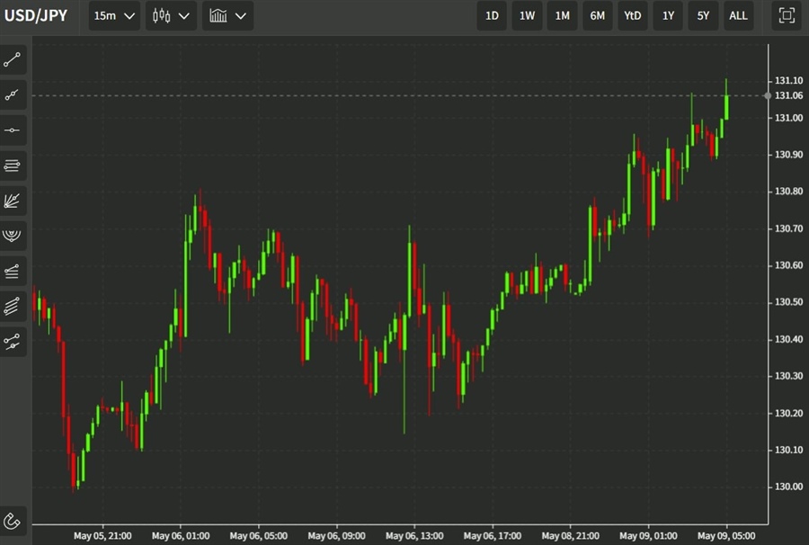Choose the bottom multi-point line tool in sidebar
Image resolution: width=809 pixels, height=545 pixels.
pyautogui.click(x=13, y=341)
